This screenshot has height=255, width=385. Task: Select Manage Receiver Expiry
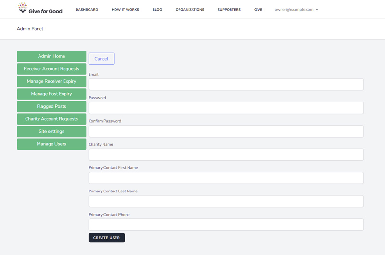(x=51, y=81)
